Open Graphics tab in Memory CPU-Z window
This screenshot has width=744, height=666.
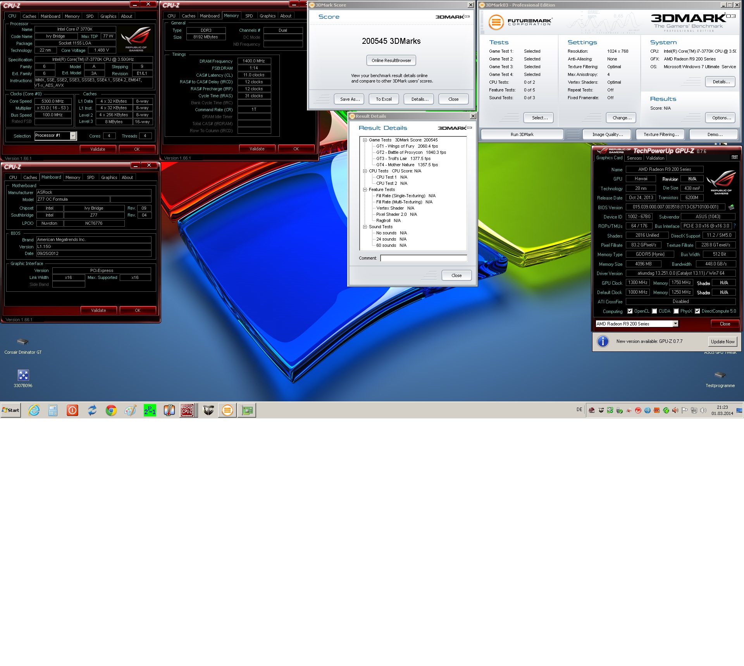[268, 16]
